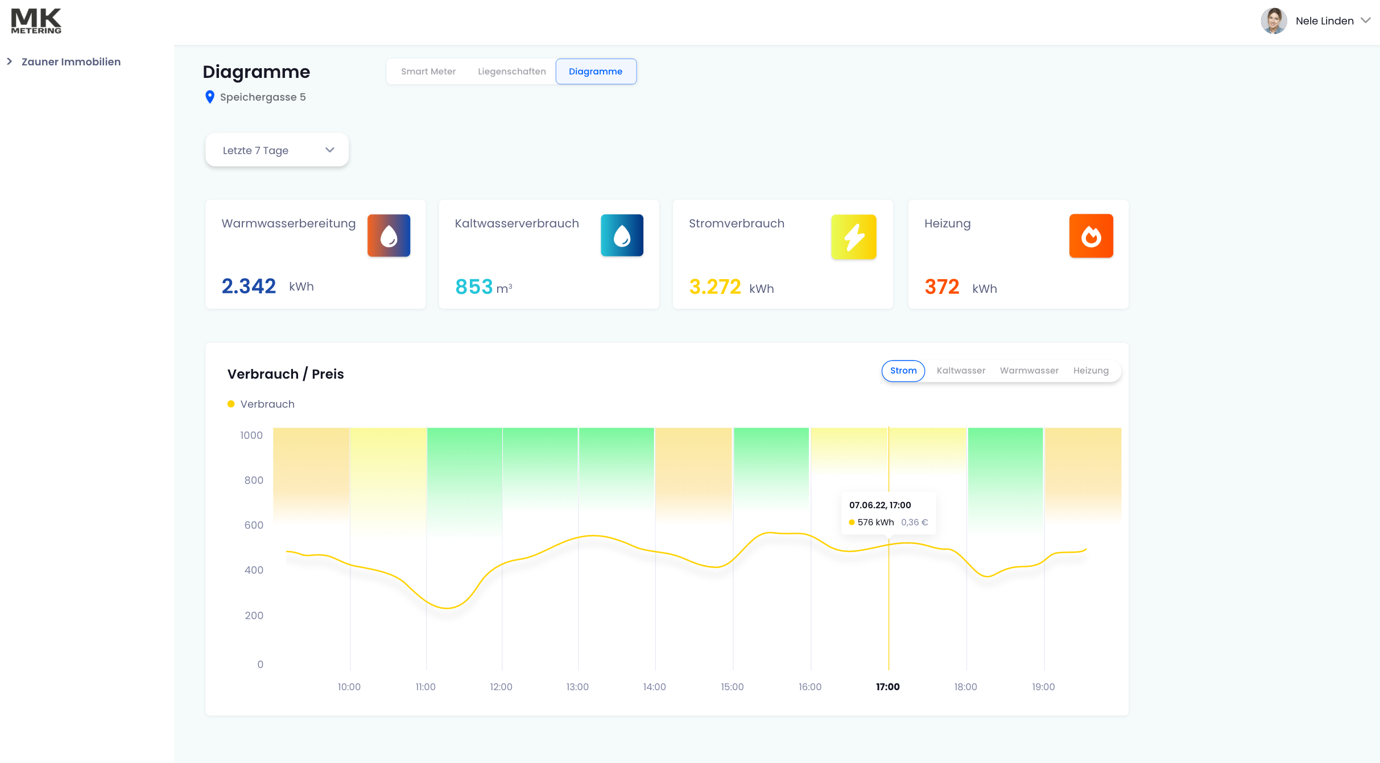Switch to the Smart Meter tab
Screen dimensions: 1380x763
(428, 72)
